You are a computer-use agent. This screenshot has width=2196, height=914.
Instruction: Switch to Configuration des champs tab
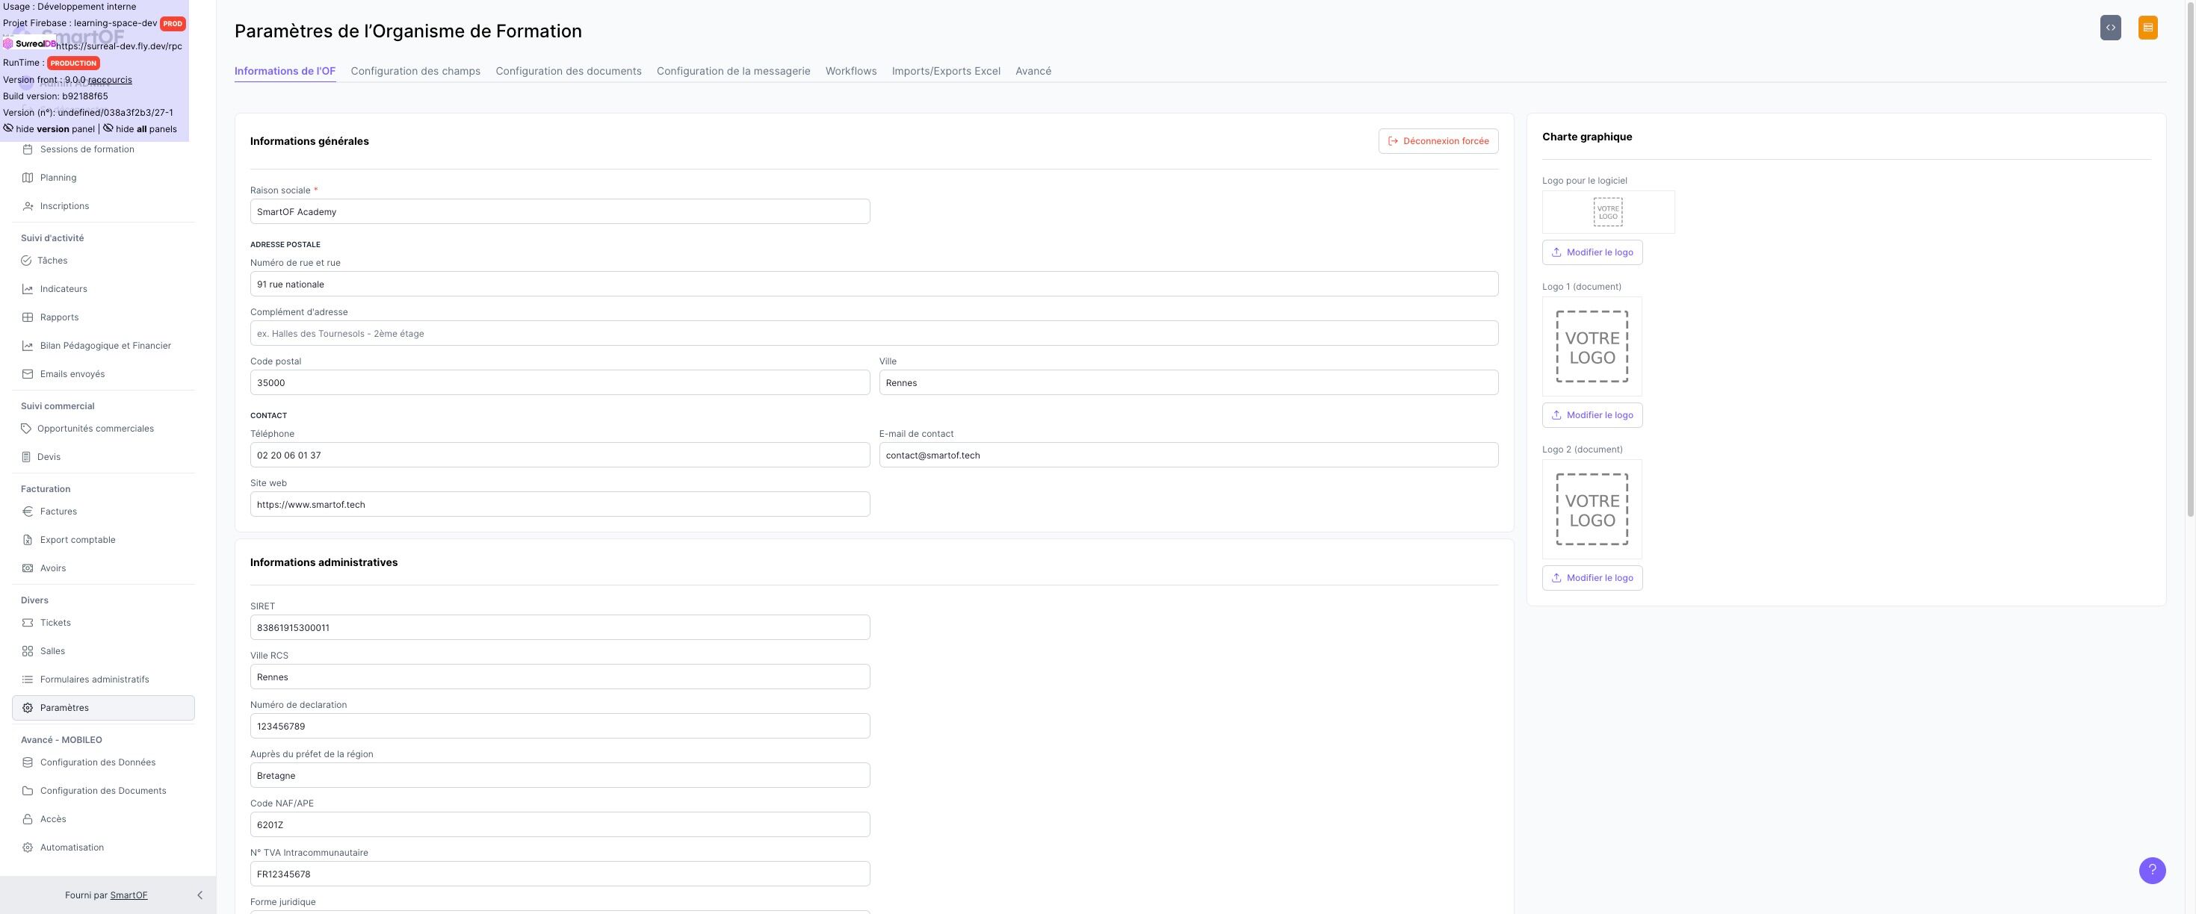[x=415, y=71]
